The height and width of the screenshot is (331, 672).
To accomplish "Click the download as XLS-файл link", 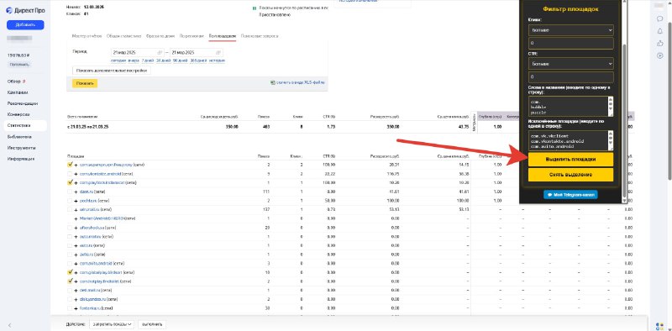I will (x=301, y=82).
